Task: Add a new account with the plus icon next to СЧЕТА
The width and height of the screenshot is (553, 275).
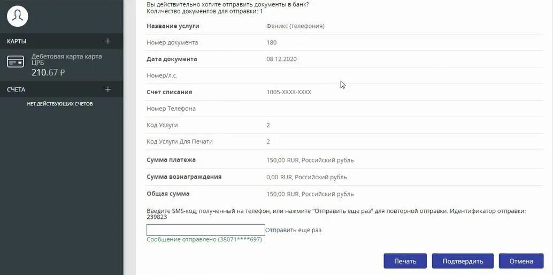Action: [x=108, y=89]
